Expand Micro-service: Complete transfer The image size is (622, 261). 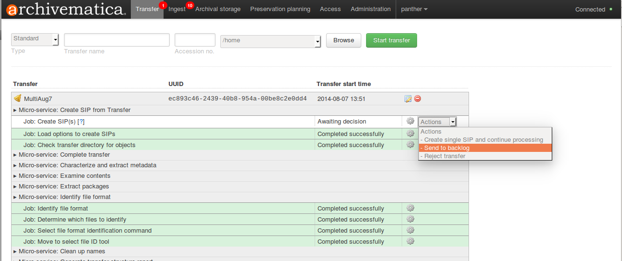point(64,155)
